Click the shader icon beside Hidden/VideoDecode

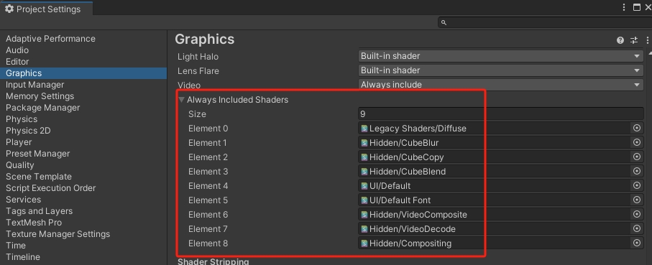pyautogui.click(x=364, y=229)
